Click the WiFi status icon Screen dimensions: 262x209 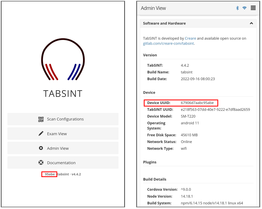tap(244, 8)
